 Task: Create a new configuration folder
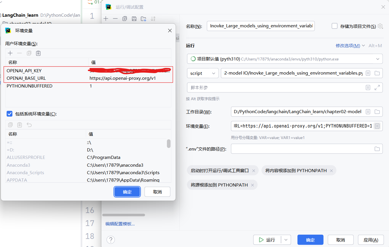point(143,19)
